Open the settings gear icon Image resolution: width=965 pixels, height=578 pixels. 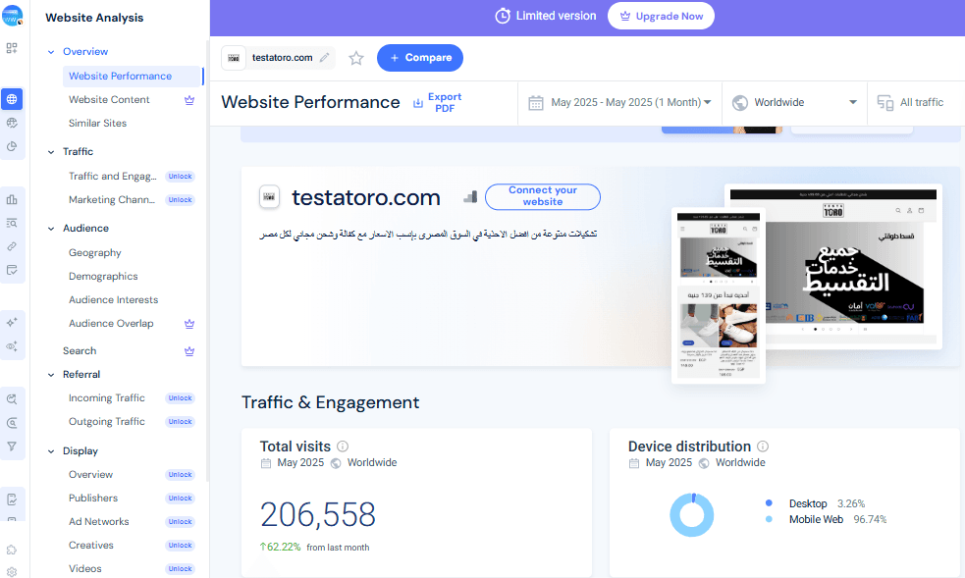12,572
